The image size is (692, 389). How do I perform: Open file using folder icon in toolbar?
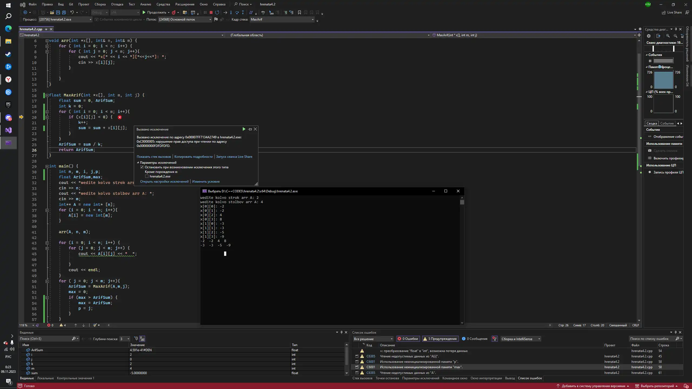click(x=52, y=12)
